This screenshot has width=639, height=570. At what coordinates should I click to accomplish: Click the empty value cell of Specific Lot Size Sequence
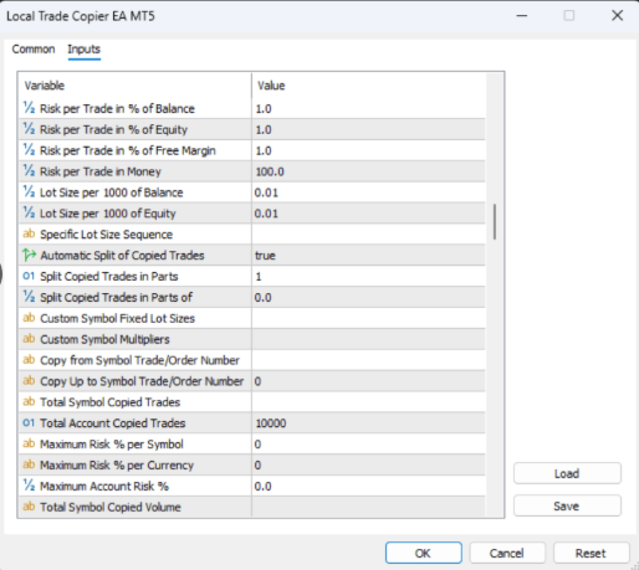[368, 234]
